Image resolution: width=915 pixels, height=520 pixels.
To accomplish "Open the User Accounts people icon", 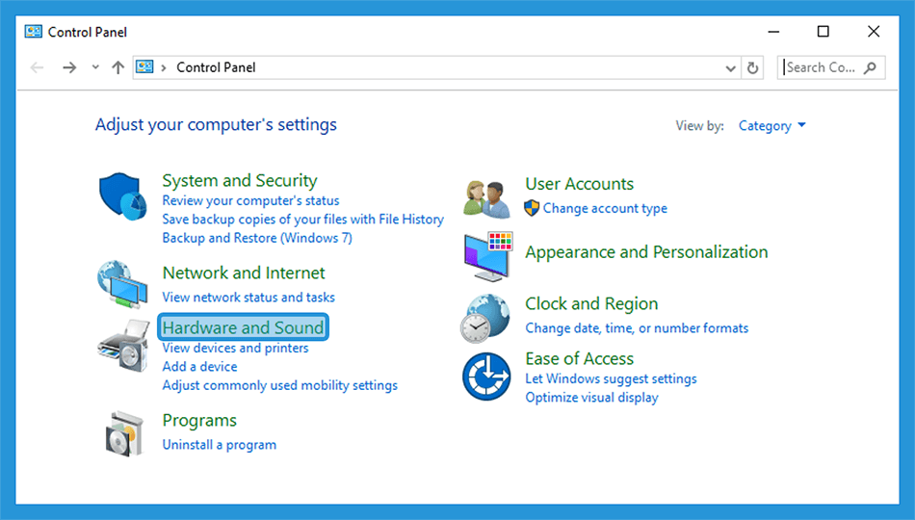I will pos(486,199).
